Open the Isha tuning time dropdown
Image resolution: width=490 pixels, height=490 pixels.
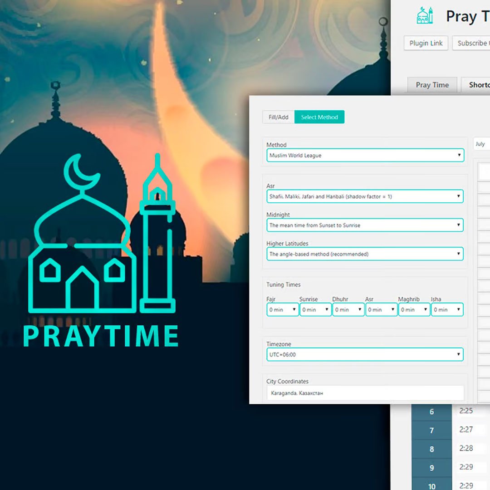[x=446, y=309]
